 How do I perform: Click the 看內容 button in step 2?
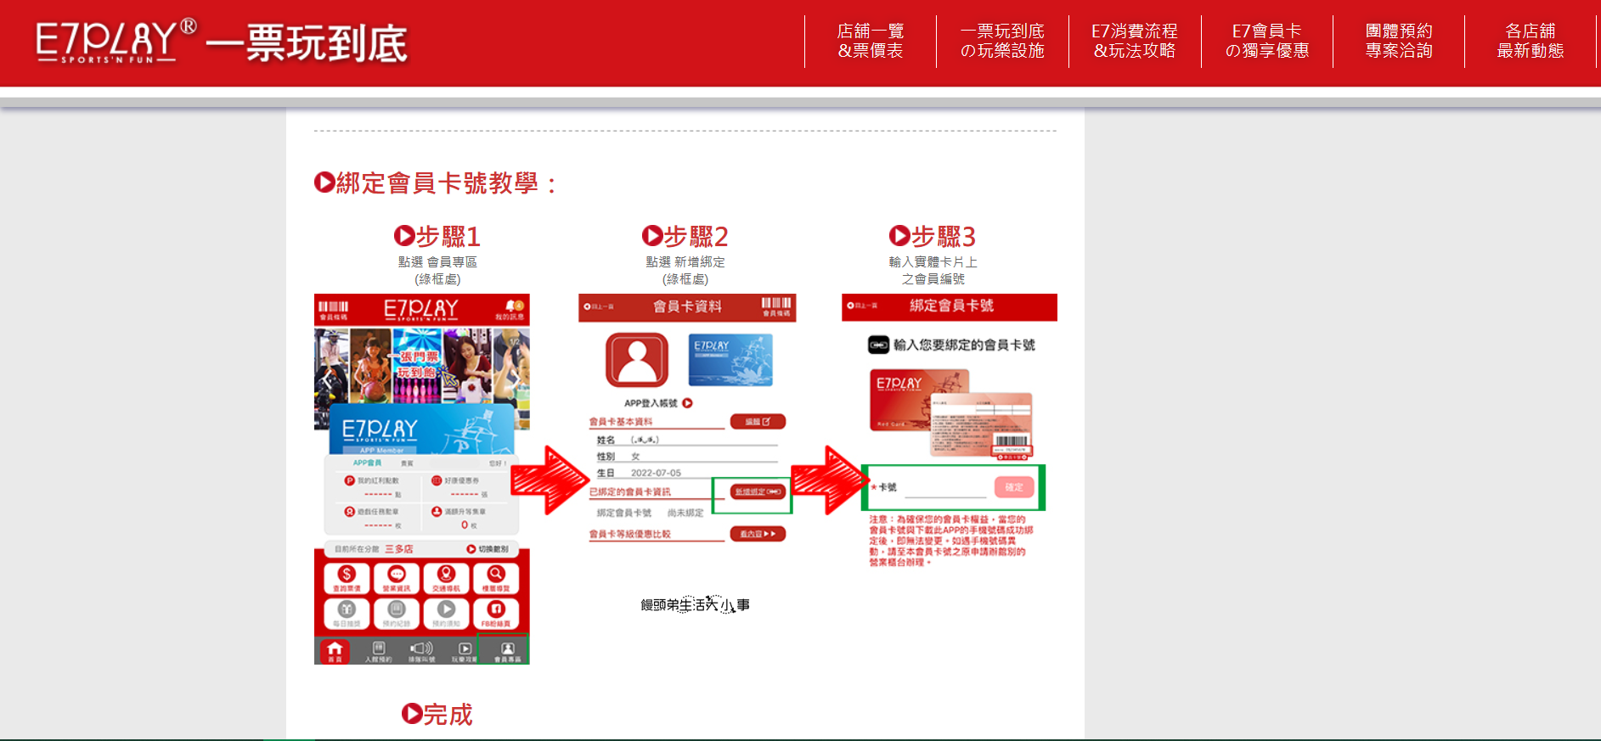click(758, 534)
